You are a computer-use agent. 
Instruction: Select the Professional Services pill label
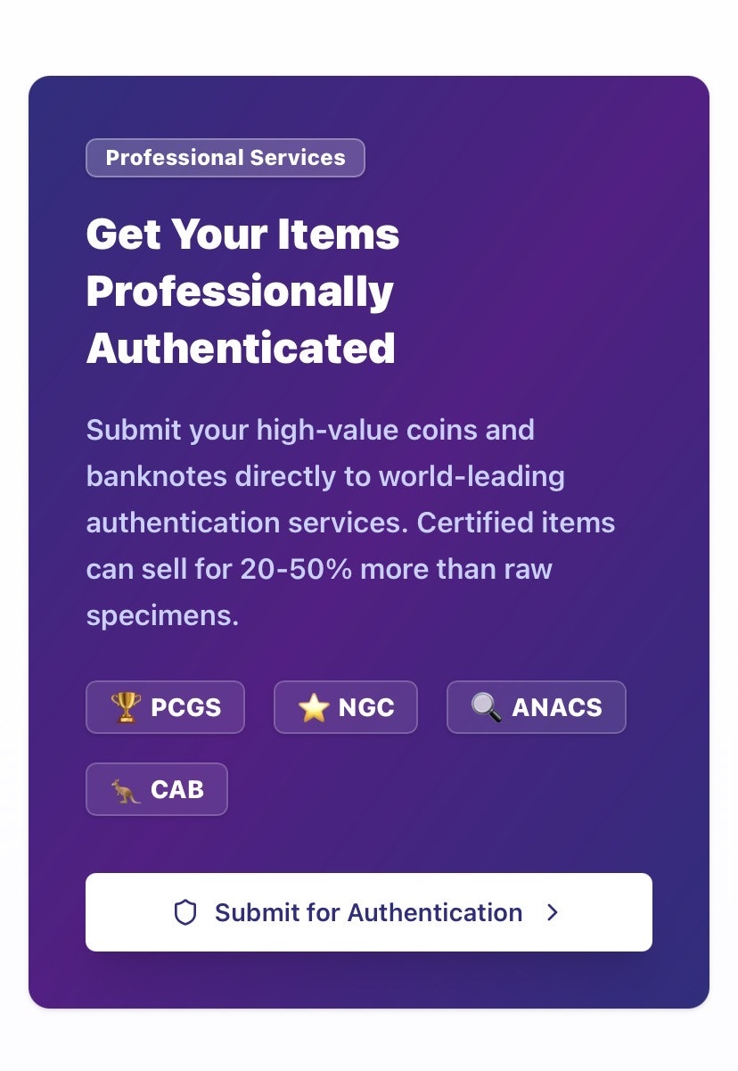tap(225, 158)
